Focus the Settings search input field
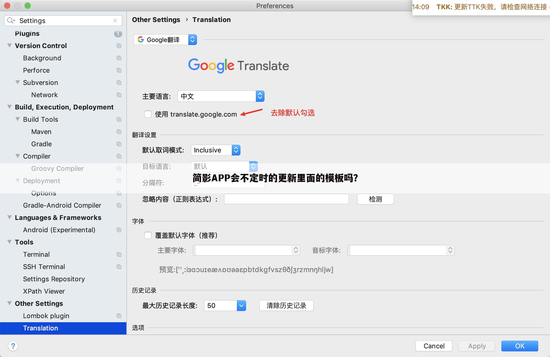The image size is (550, 357). coord(63,20)
